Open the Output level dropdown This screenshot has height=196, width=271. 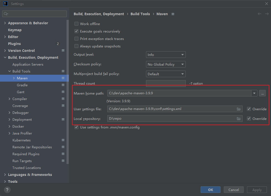tap(166, 55)
